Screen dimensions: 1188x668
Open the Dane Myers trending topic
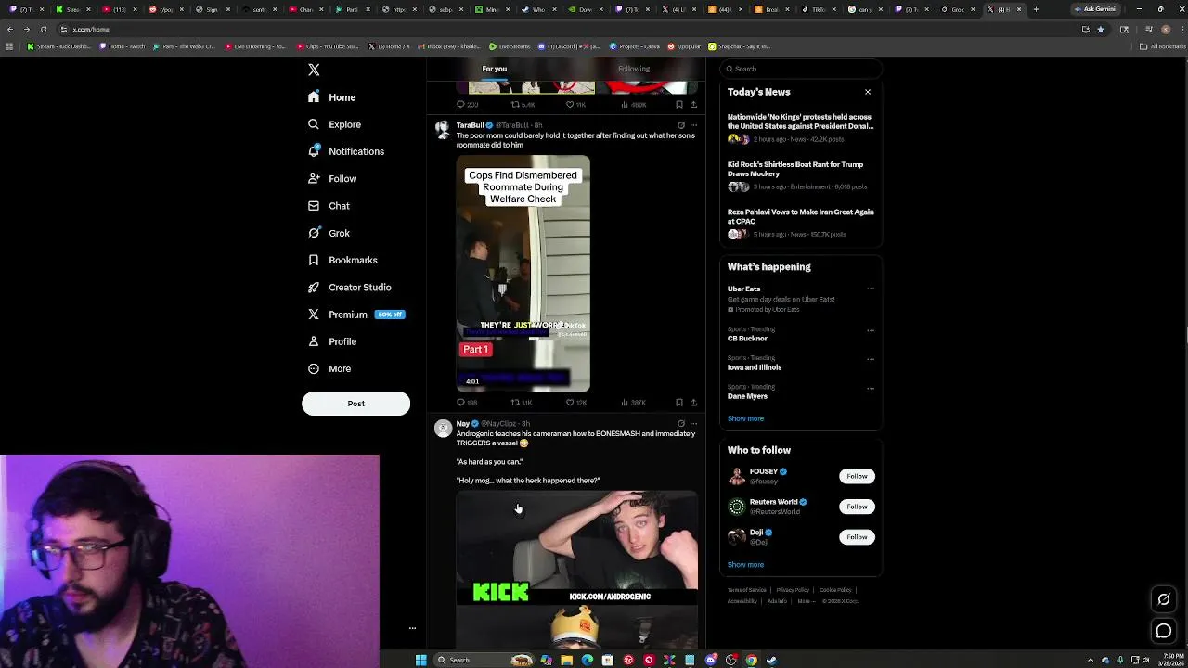coord(747,396)
